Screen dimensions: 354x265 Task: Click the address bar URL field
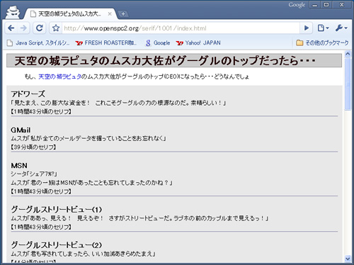181,28
